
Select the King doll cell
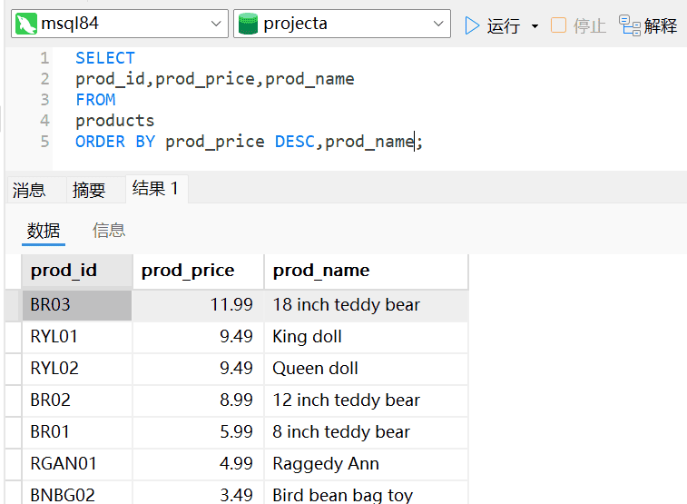click(x=308, y=337)
